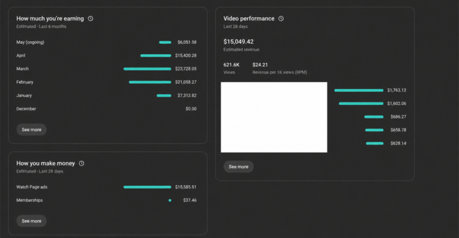Click the $686.27 video revenue value
Viewport: 459px width, 238px height.
398,116
